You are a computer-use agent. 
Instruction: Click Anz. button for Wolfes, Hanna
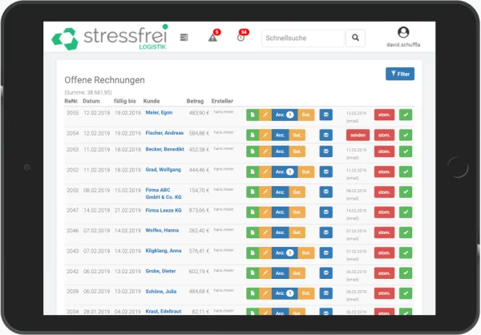coord(280,232)
